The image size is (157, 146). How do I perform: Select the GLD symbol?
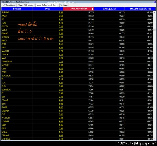coord(3,125)
